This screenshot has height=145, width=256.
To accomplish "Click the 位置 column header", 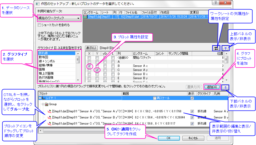I will [x=208, y=54].
